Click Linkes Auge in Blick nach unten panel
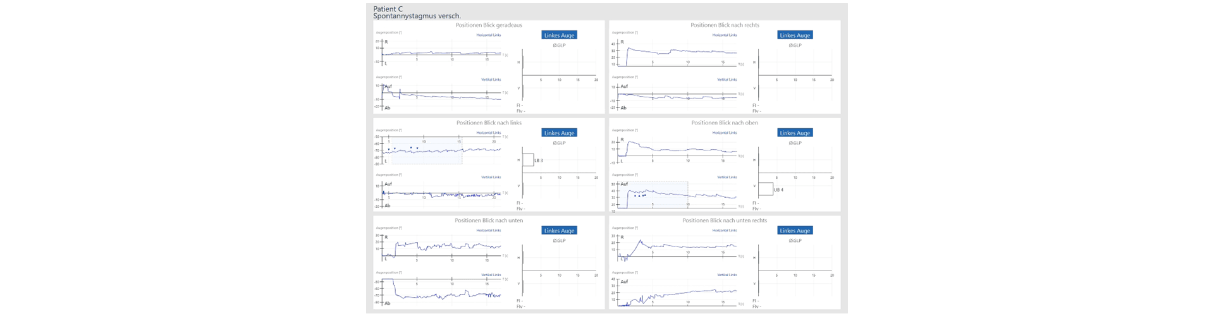Image resolution: width=1214 pixels, height=316 pixels. [x=559, y=231]
